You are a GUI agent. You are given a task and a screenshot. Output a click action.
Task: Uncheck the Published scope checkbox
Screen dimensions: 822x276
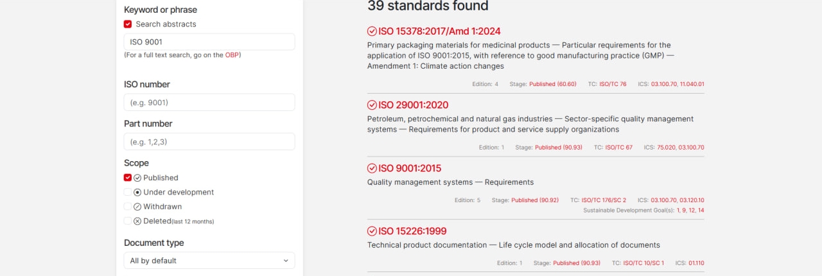click(x=128, y=178)
